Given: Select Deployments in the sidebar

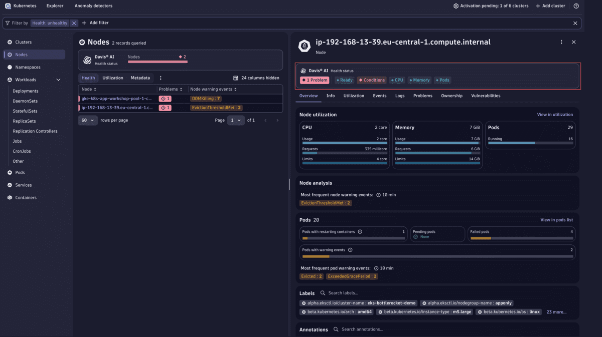Looking at the screenshot, I should pyautogui.click(x=26, y=91).
